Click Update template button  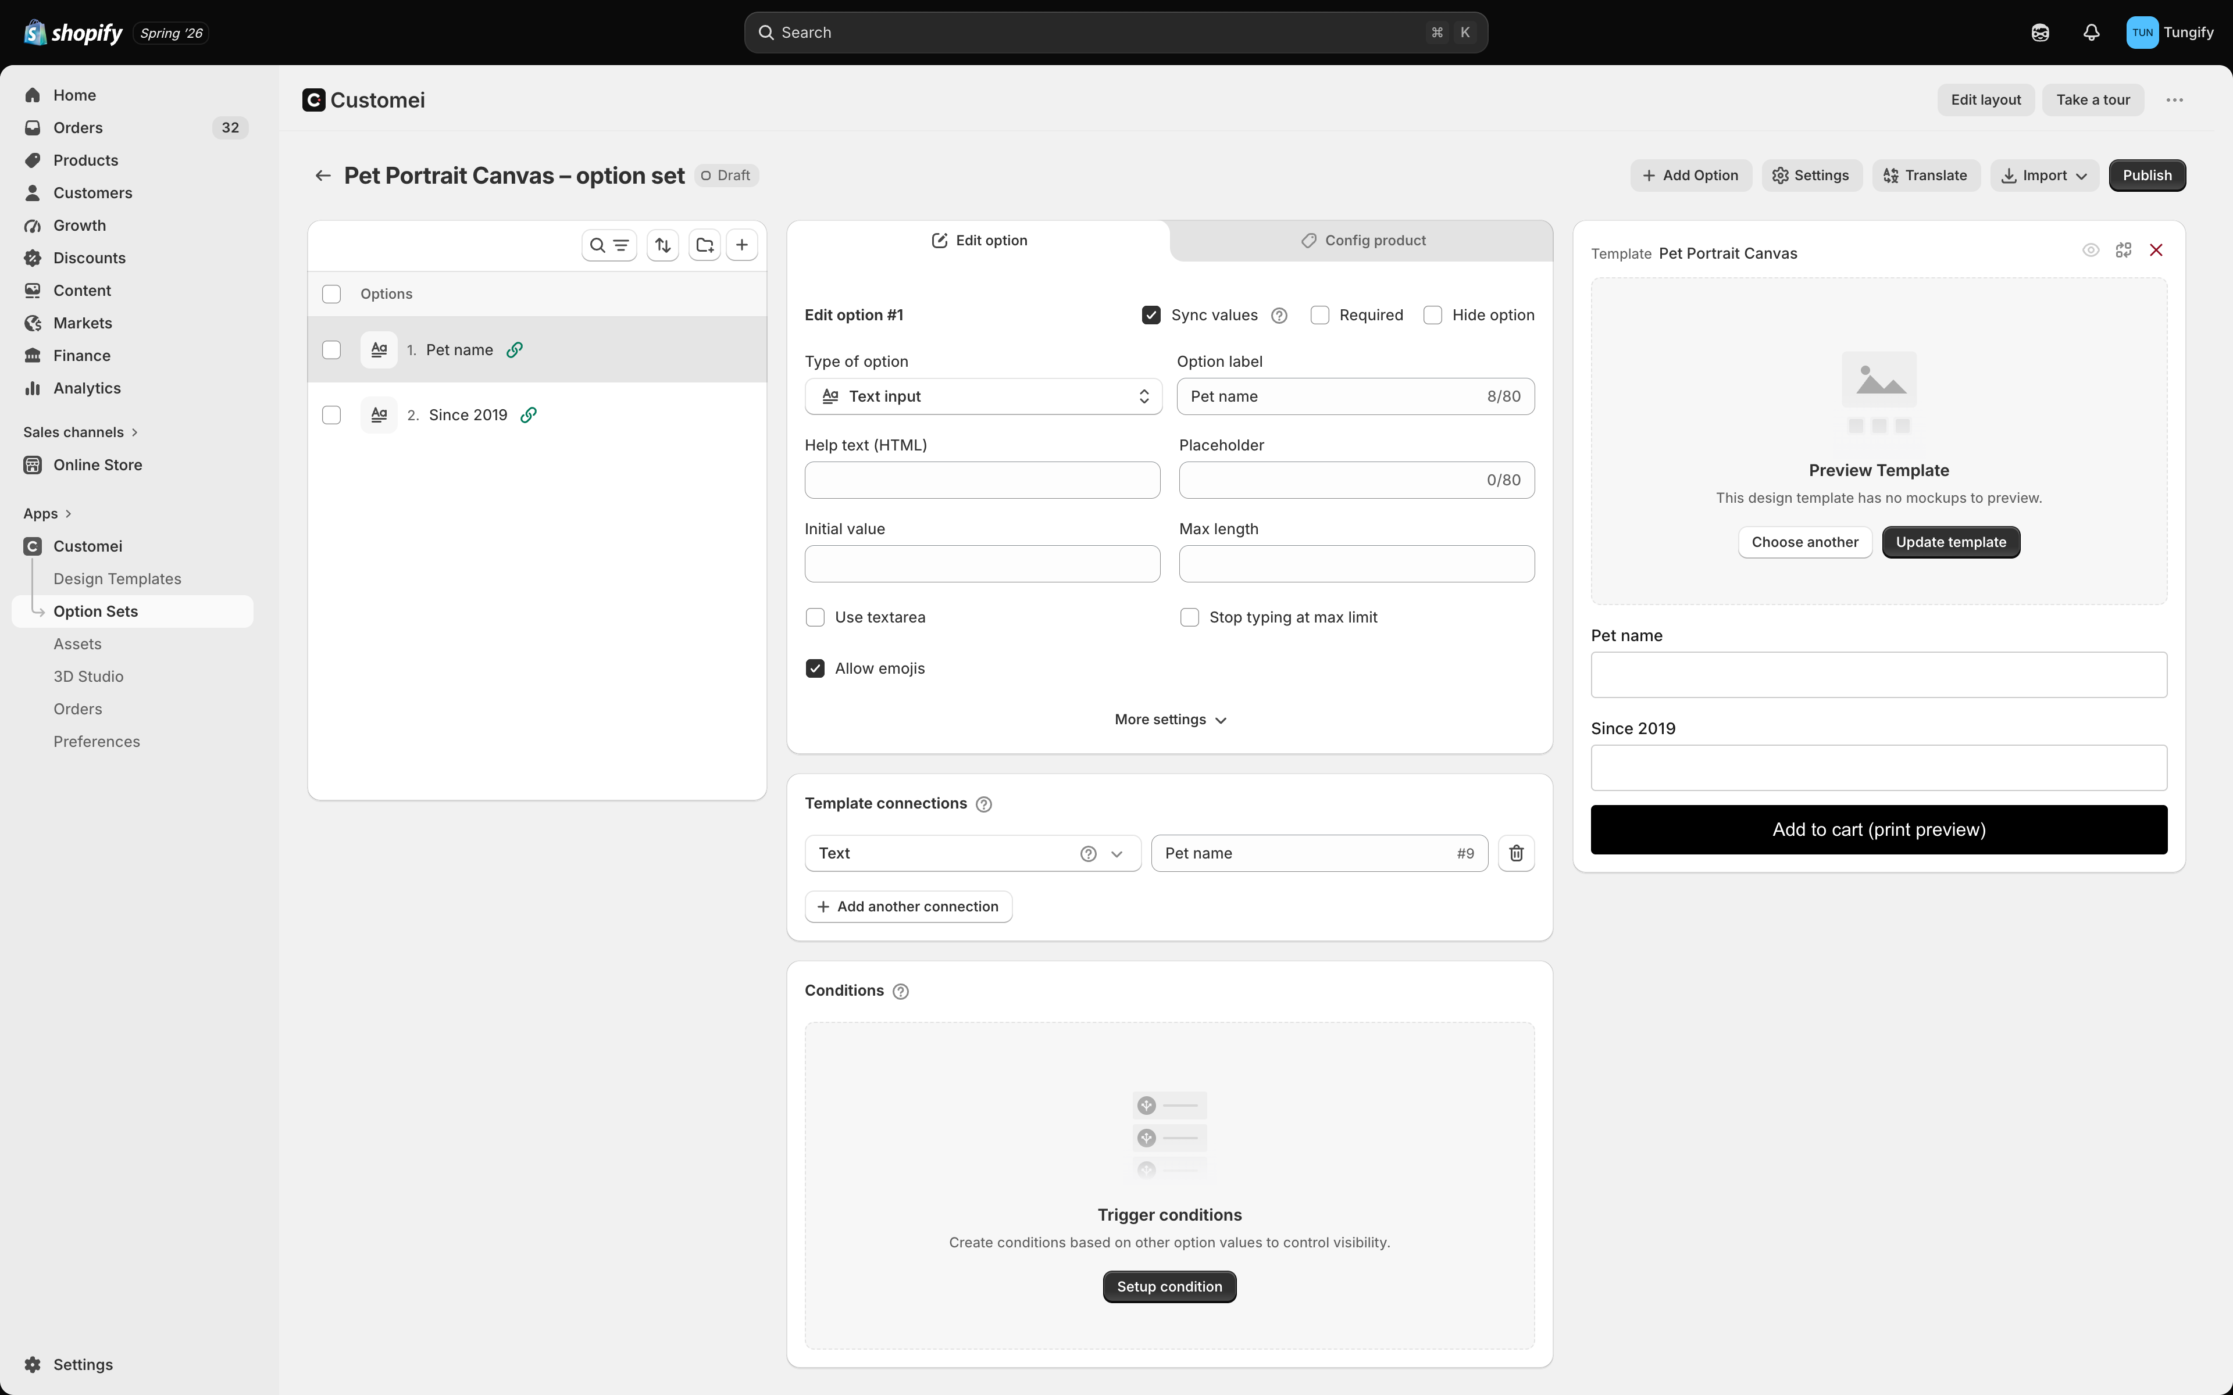[x=1950, y=542]
